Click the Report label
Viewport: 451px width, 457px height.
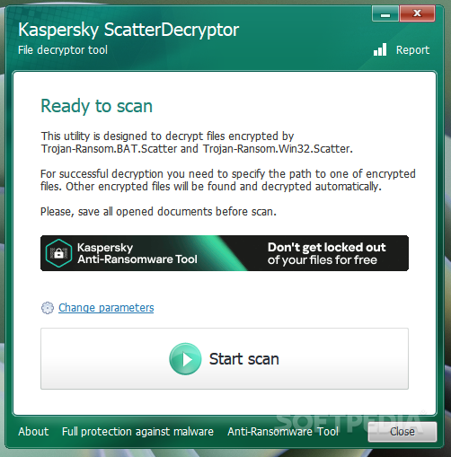pos(412,50)
